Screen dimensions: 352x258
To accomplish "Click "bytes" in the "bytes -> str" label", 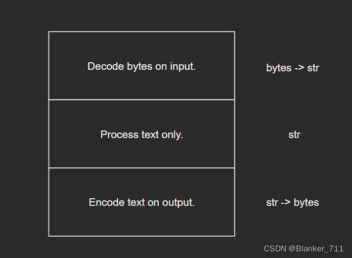I will click(279, 68).
